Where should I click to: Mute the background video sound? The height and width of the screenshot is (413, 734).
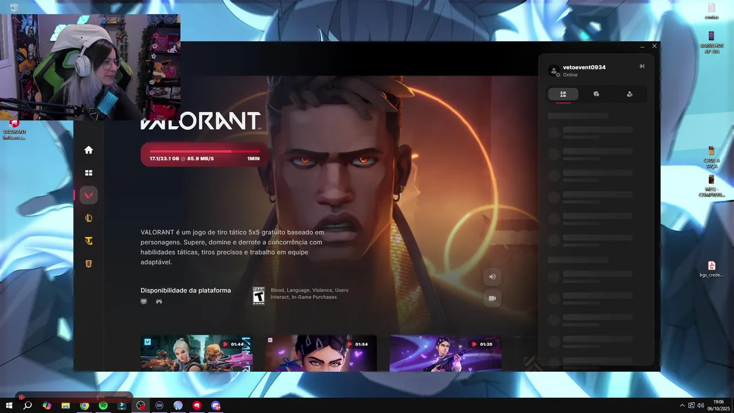tap(492, 276)
